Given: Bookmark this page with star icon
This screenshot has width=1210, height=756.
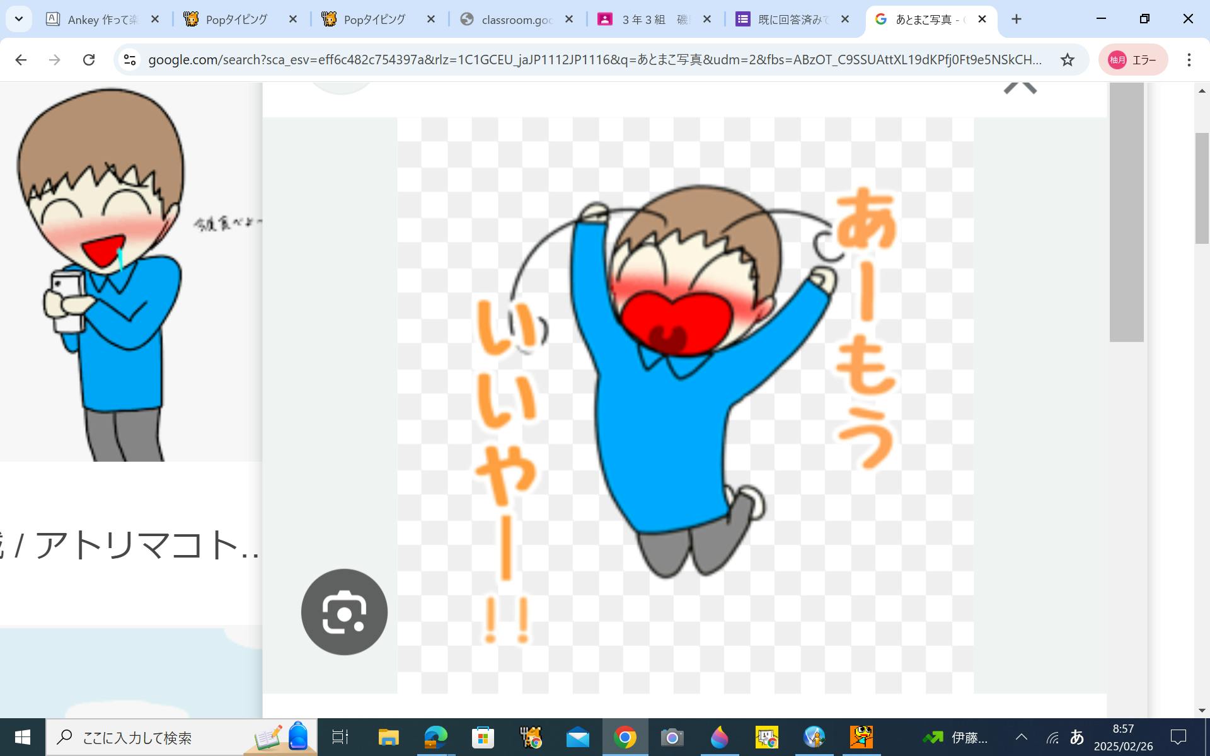Looking at the screenshot, I should tap(1067, 60).
